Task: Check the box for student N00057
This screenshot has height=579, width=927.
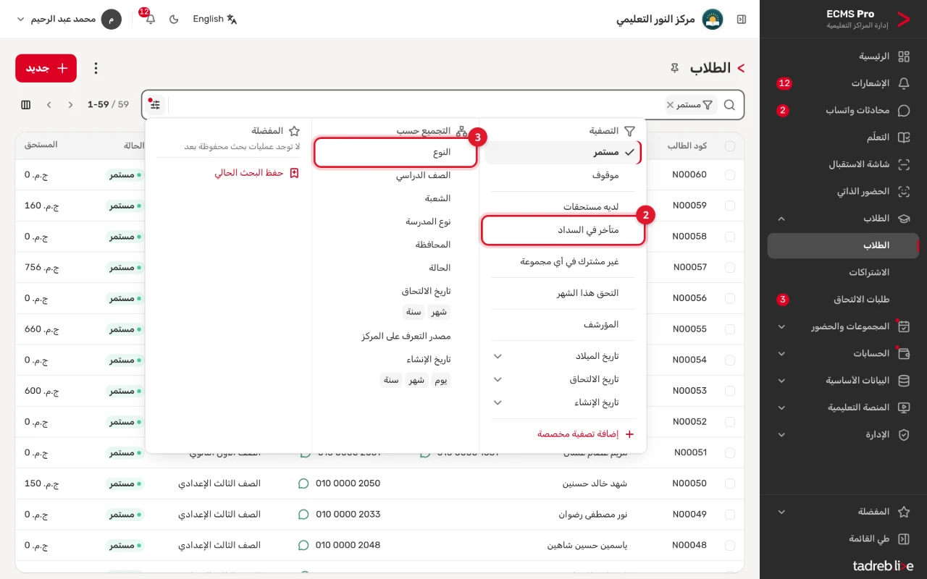Action: (x=729, y=268)
